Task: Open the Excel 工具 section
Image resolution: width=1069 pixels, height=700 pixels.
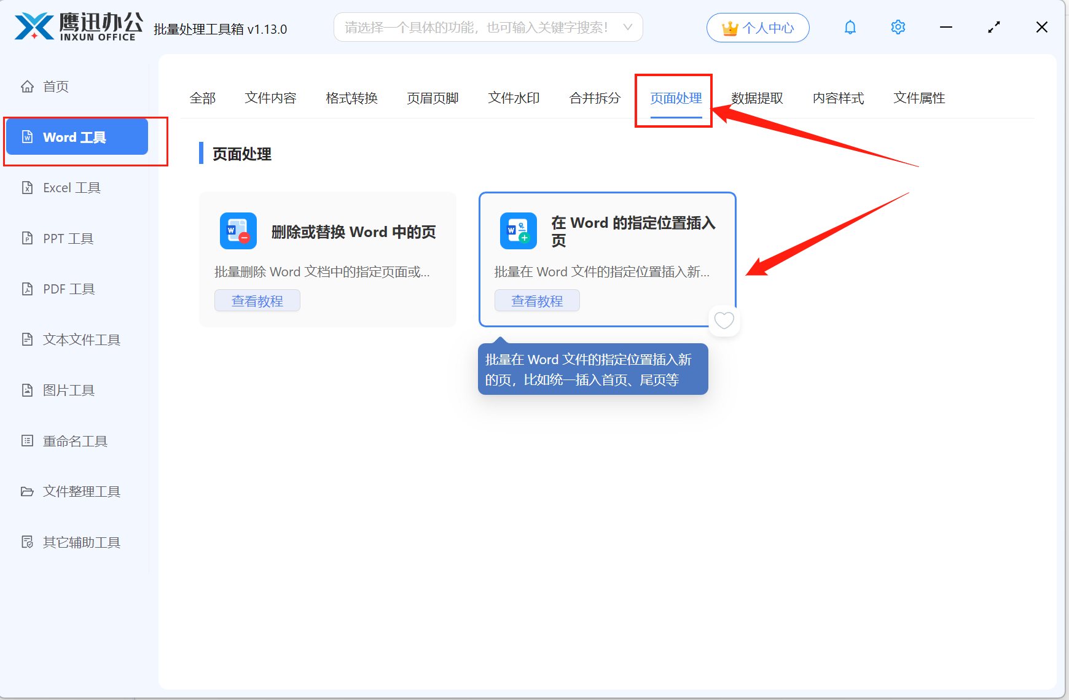Action: [71, 187]
